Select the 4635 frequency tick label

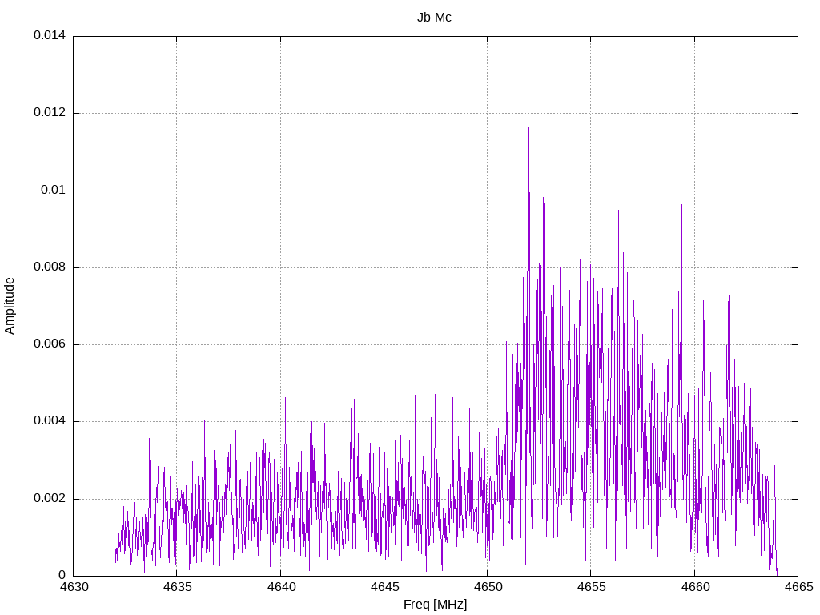point(177,587)
